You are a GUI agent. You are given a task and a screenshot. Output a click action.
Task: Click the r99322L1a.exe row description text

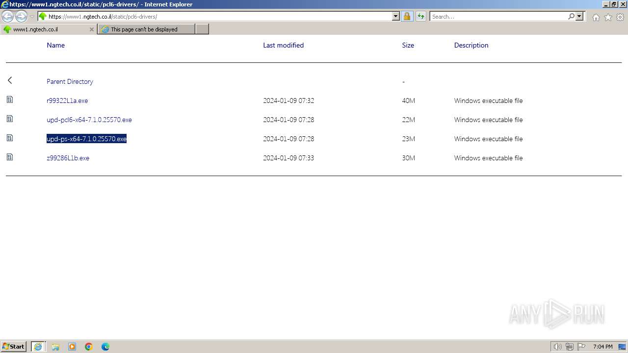(488, 101)
